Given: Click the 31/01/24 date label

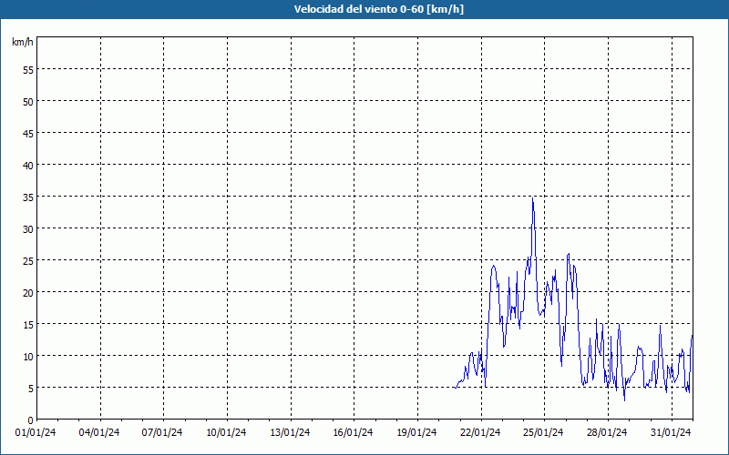Looking at the screenshot, I should coord(671,433).
